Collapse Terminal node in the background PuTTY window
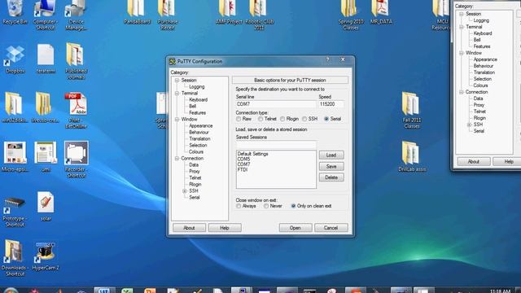Screen dimensions: 521x293 pos(462,27)
